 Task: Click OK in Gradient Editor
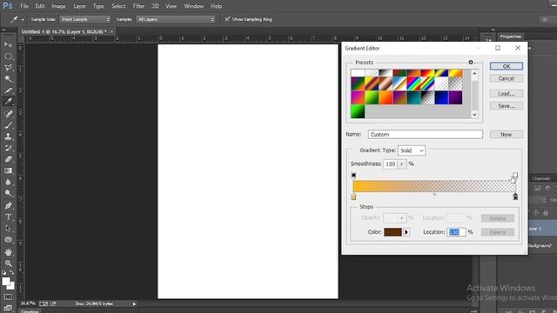tap(507, 66)
